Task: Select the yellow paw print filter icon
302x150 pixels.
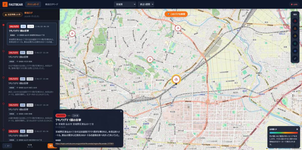Action: click(x=295, y=36)
